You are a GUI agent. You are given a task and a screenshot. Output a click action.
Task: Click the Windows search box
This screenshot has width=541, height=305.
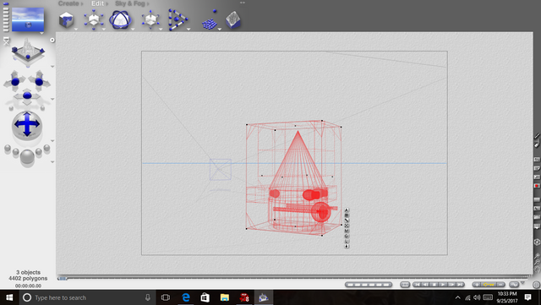click(88, 297)
